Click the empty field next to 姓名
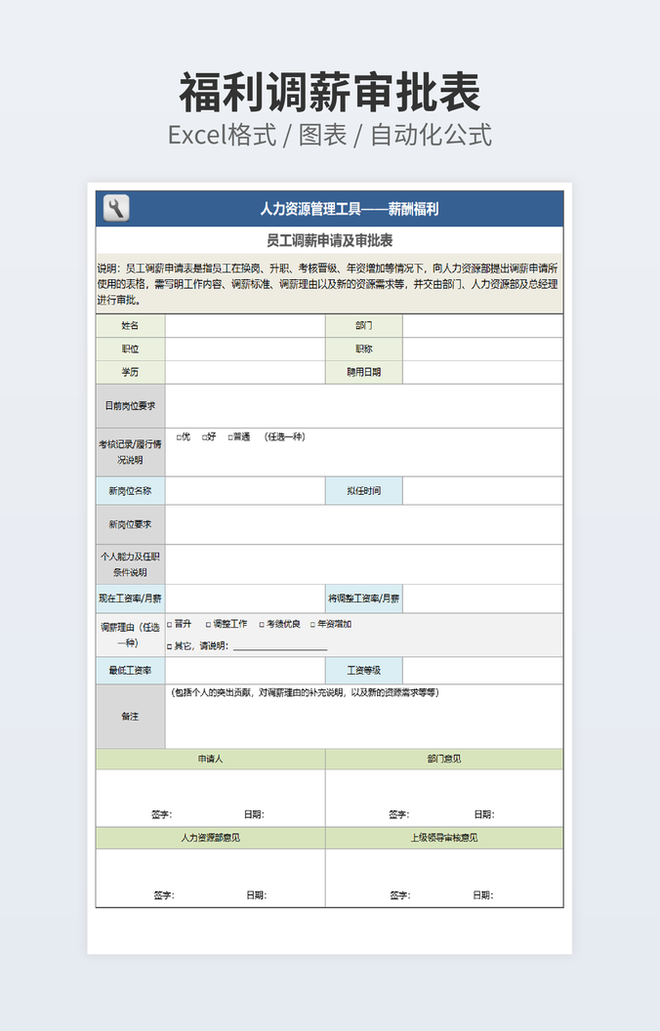The width and height of the screenshot is (660, 1031). (x=244, y=325)
